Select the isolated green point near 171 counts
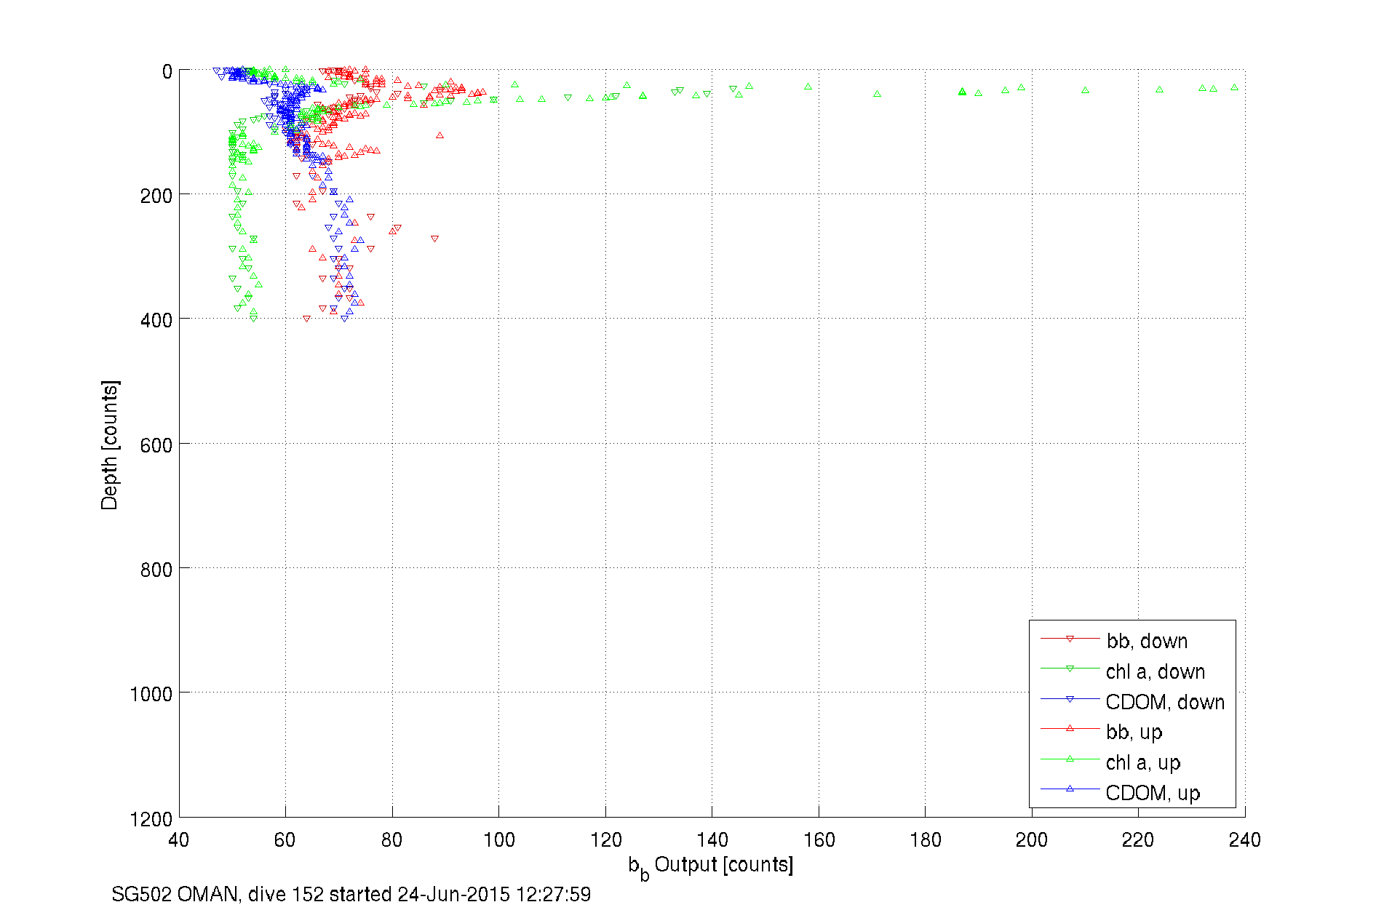The height and width of the screenshot is (918, 1376). click(x=877, y=94)
